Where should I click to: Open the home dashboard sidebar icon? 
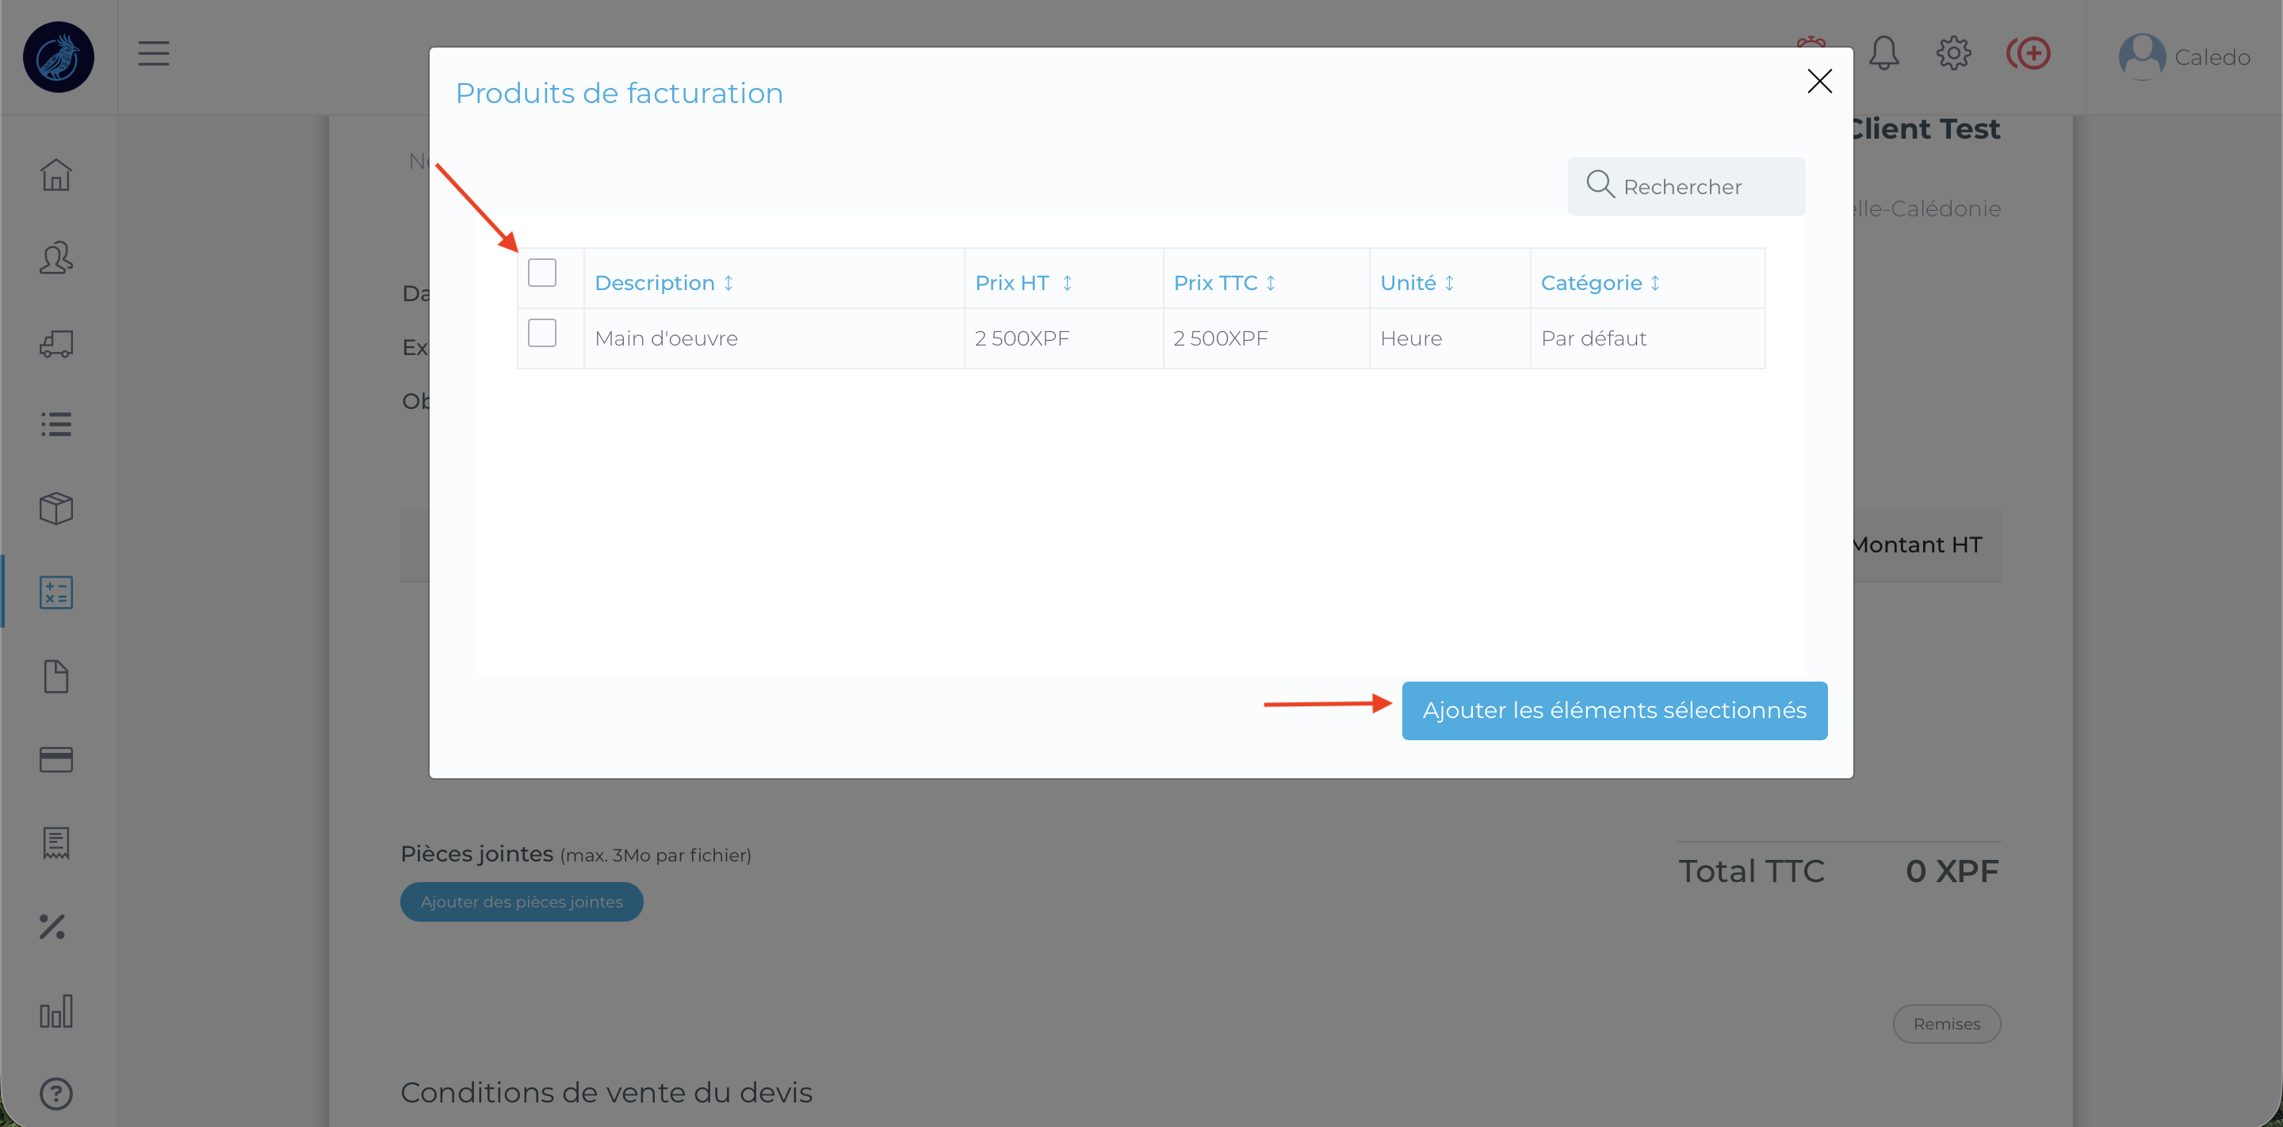[55, 174]
